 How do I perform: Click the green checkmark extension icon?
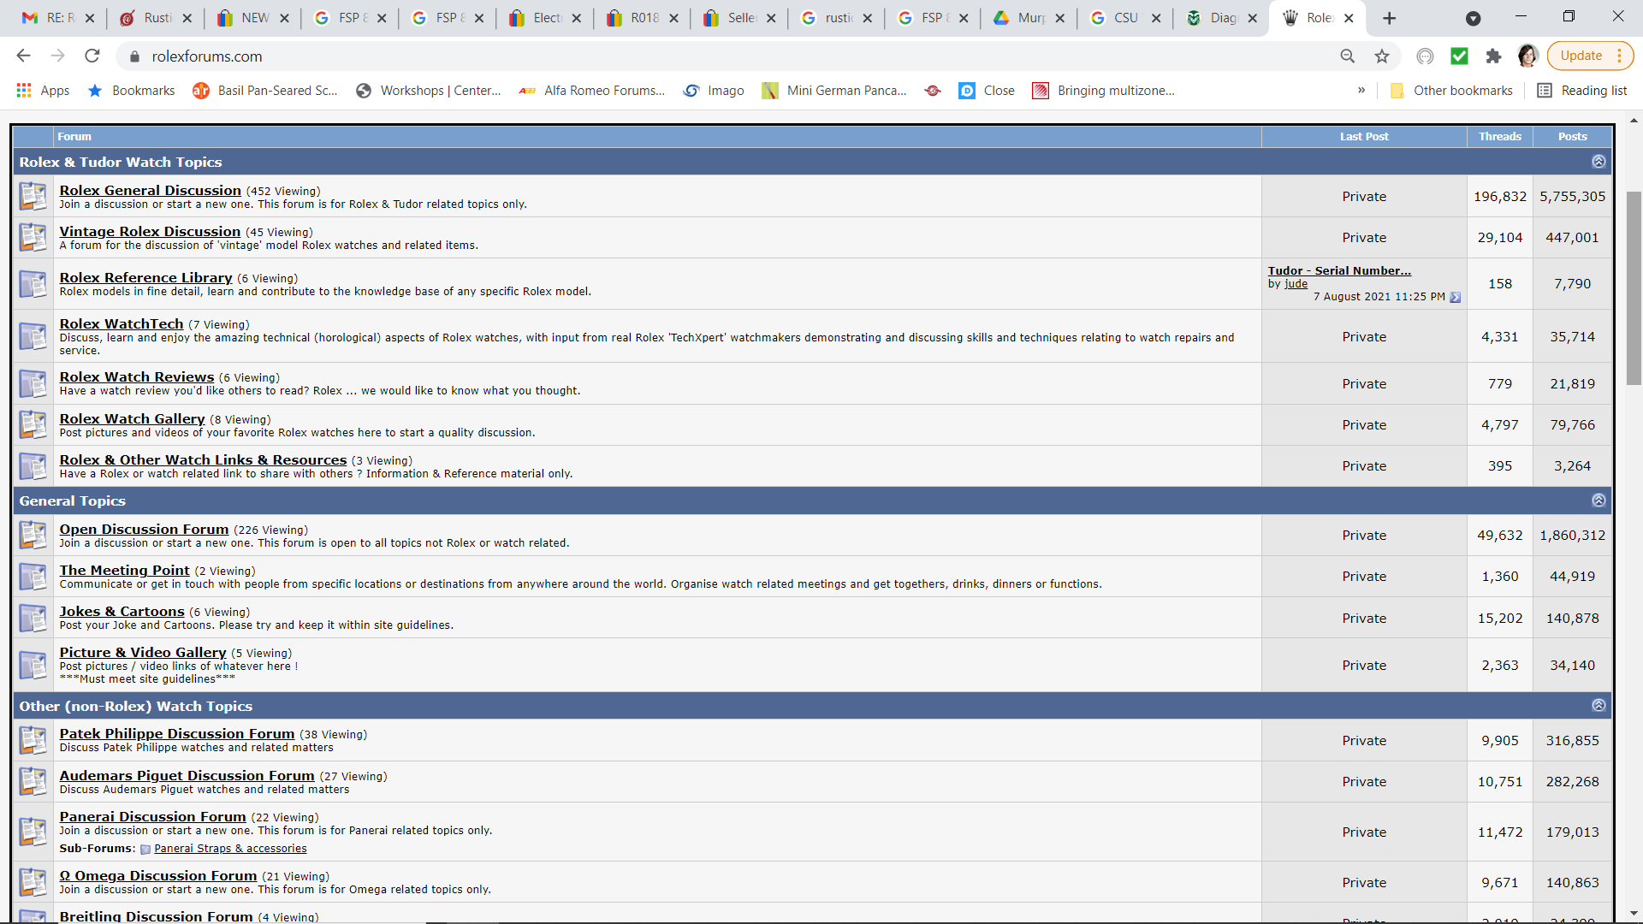coord(1459,56)
